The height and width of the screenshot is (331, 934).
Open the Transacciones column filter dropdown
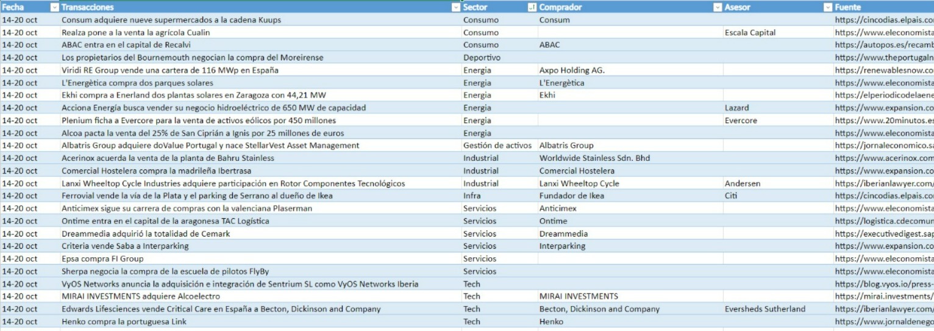[x=455, y=7]
